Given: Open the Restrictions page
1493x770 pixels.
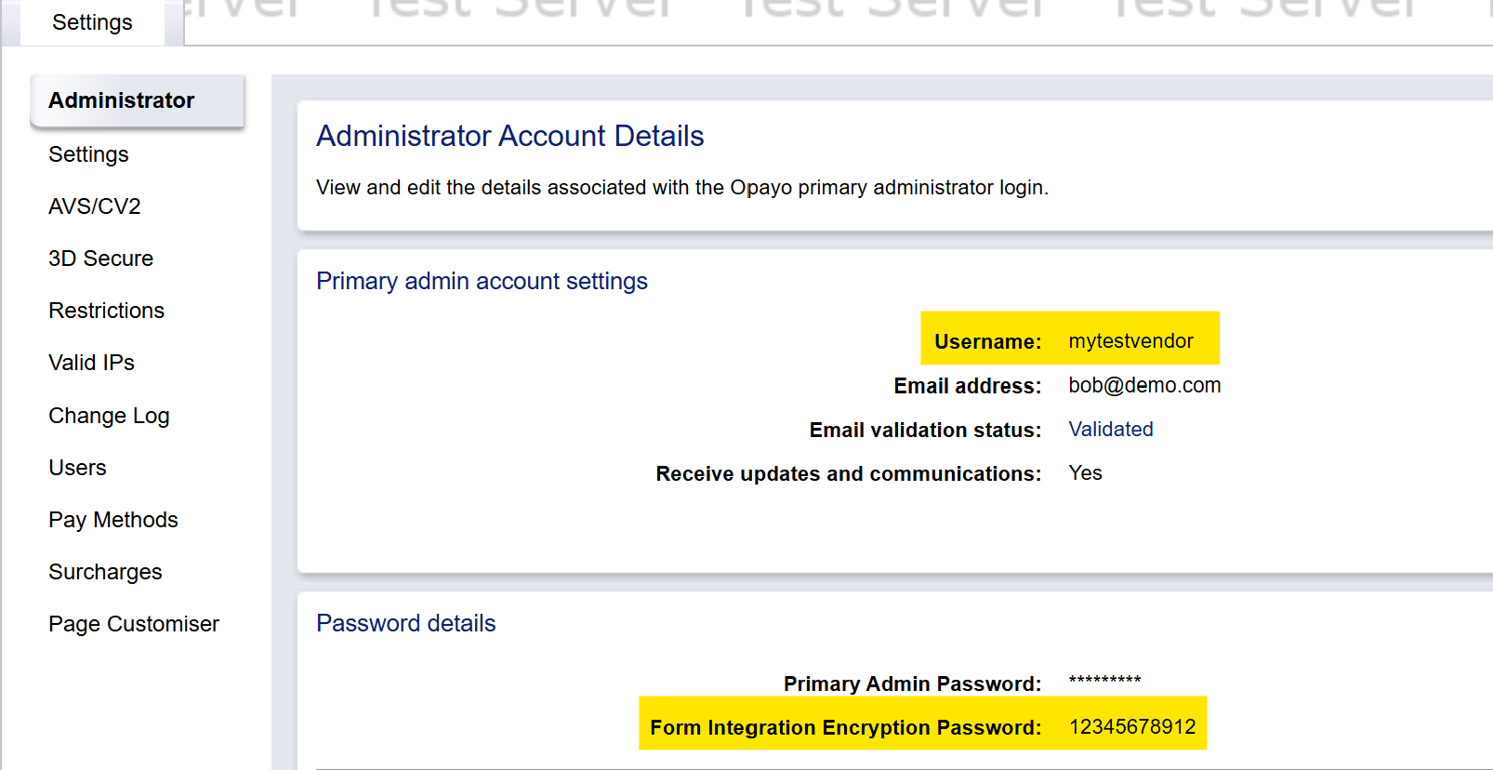Looking at the screenshot, I should point(106,311).
